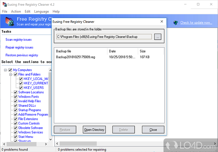Maximize the main application window
This screenshot has width=218, height=152.
pyautogui.click(x=198, y=4)
